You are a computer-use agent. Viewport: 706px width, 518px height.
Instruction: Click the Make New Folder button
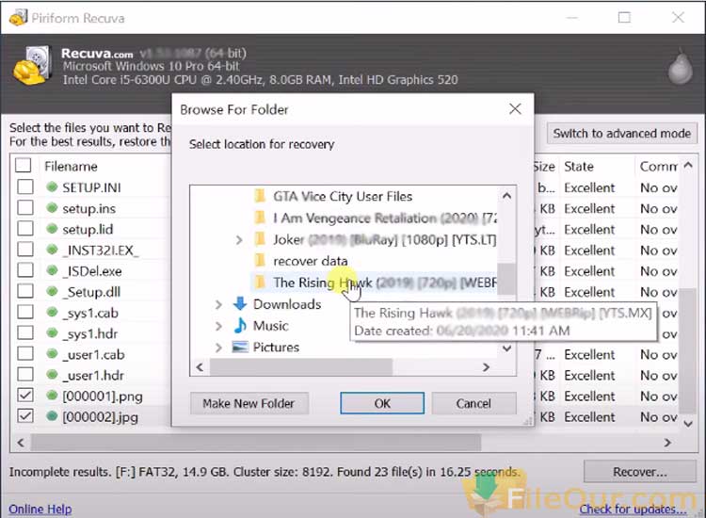coord(249,403)
